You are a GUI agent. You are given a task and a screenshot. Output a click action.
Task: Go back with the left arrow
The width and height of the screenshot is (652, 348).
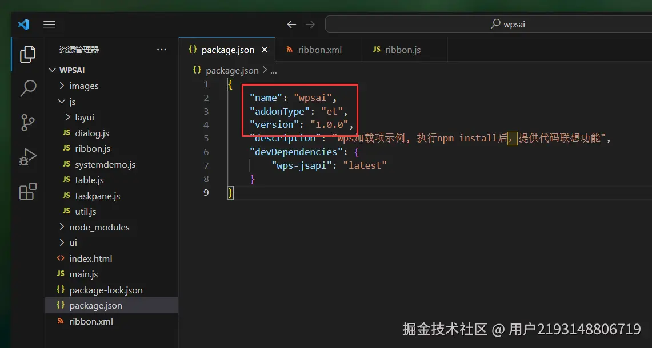pyautogui.click(x=291, y=25)
